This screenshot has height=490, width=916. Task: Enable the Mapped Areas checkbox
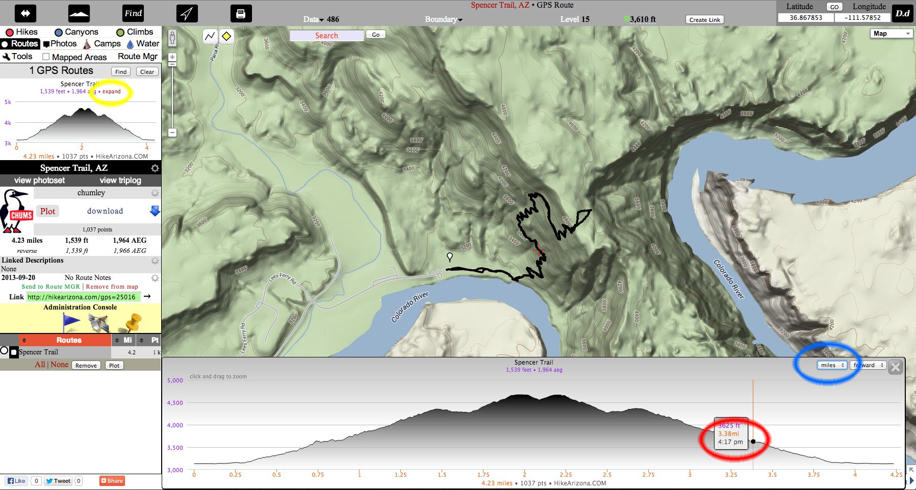tap(46, 57)
